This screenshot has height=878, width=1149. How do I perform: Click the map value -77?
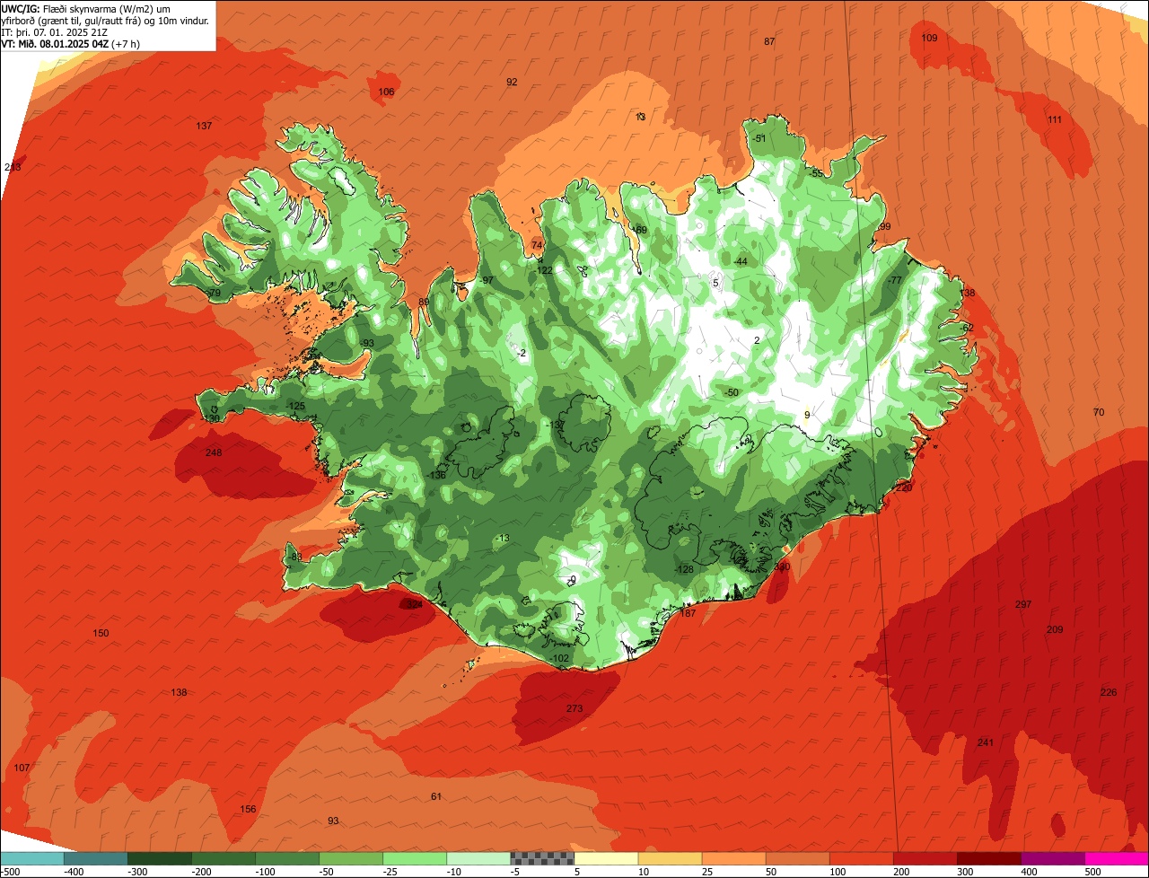(x=894, y=281)
